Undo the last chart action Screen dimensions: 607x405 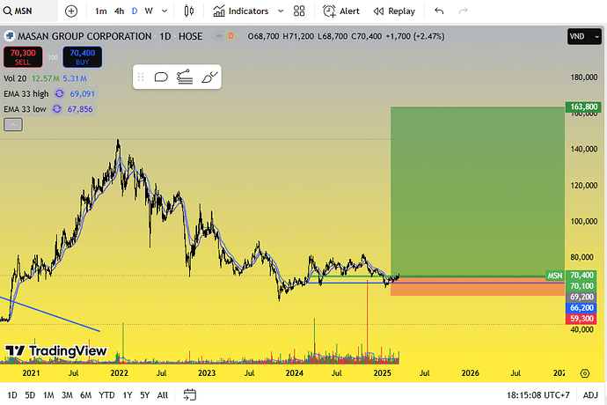[439, 11]
